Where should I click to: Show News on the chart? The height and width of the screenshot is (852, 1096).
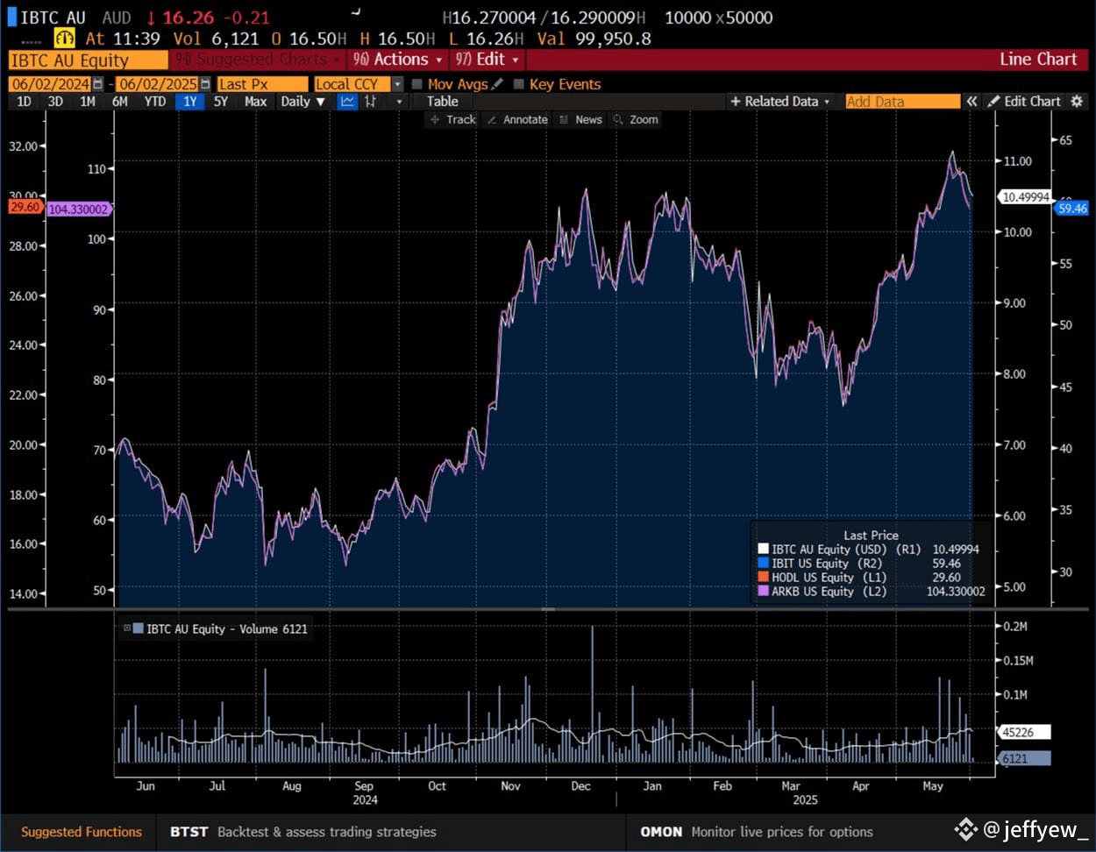pyautogui.click(x=580, y=120)
